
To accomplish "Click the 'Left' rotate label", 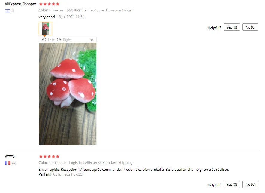I will [51, 40].
